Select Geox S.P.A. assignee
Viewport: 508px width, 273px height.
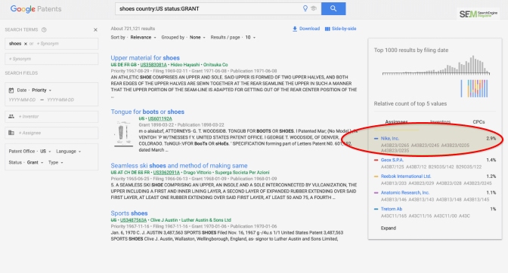[392, 160]
